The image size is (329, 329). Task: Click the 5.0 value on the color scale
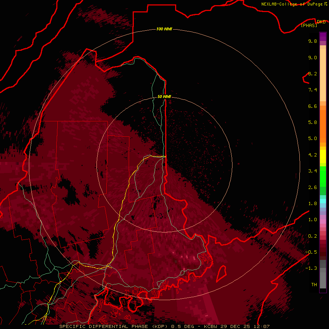tap(313, 139)
